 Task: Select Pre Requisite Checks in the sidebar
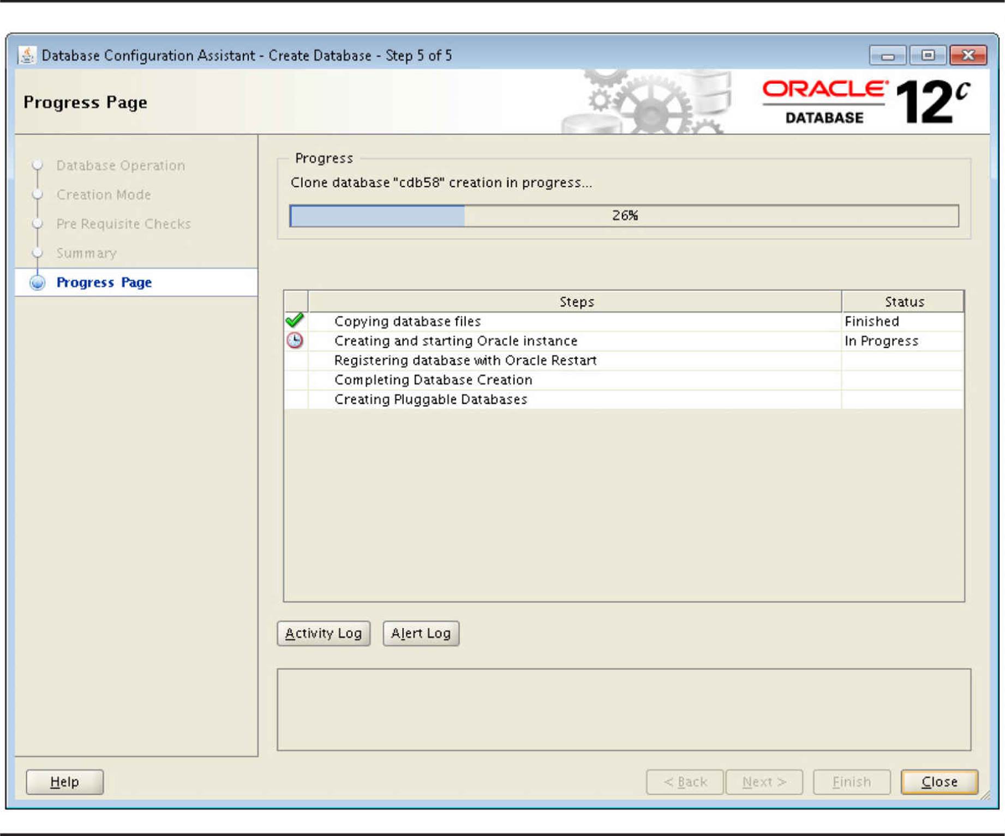(124, 224)
